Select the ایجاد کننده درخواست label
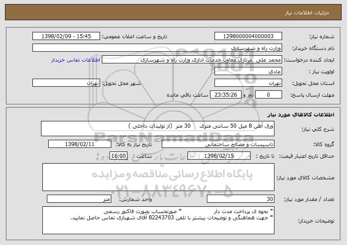Screen dimensions: 347x245 point(309,60)
